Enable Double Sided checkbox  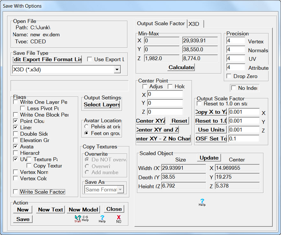[x=16, y=134]
